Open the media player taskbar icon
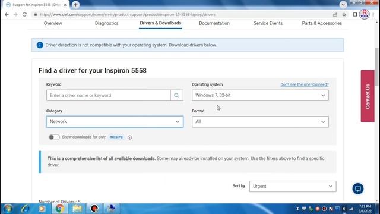This screenshot has height=214, width=380. click(42, 209)
